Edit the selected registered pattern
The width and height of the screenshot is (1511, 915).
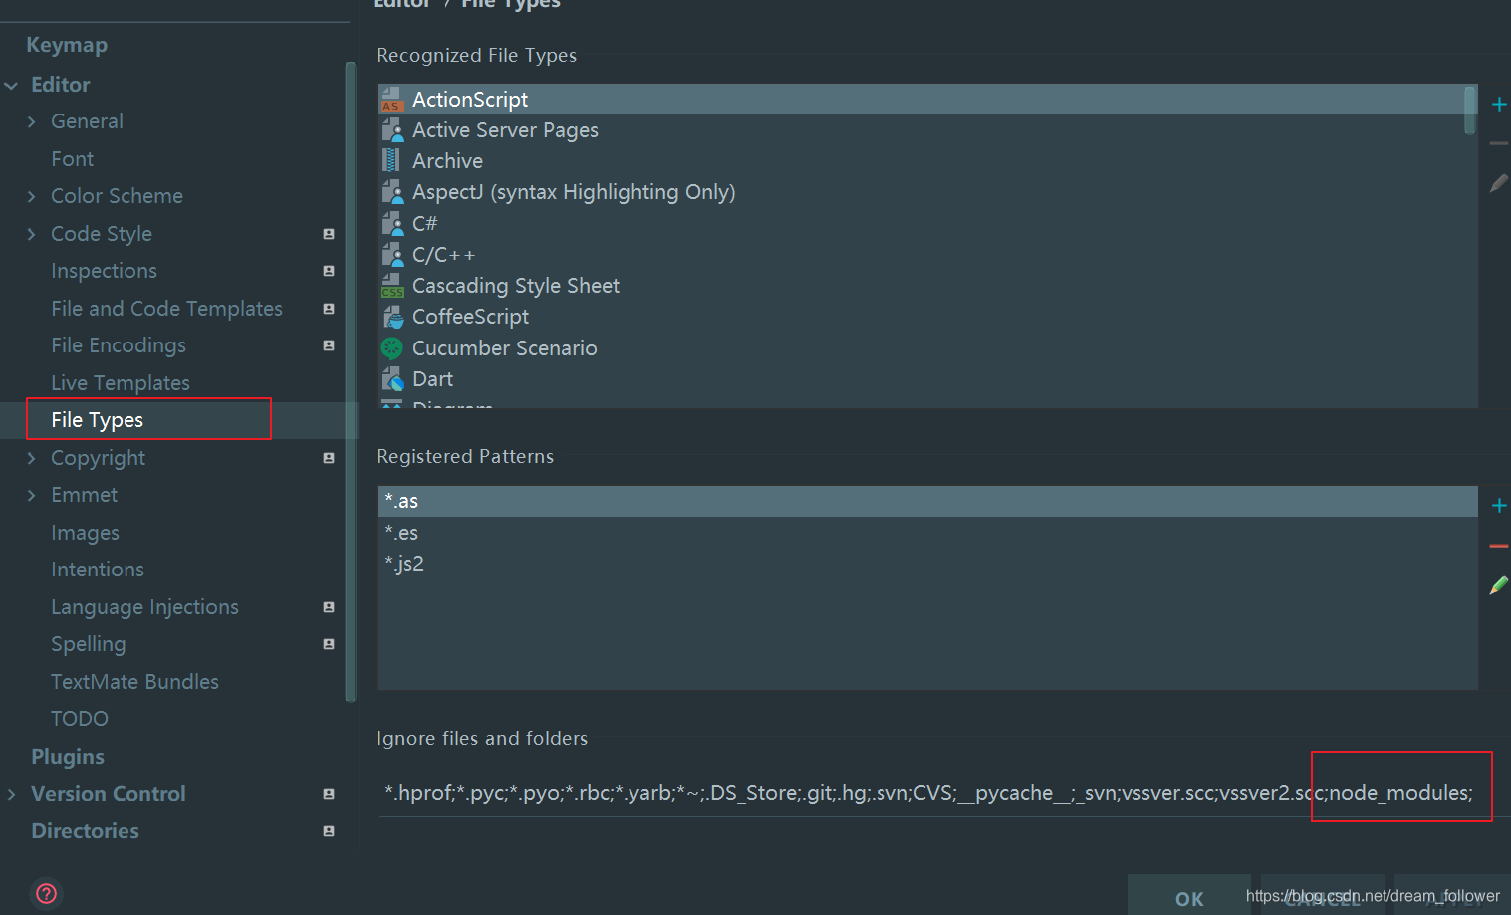pos(1498,585)
